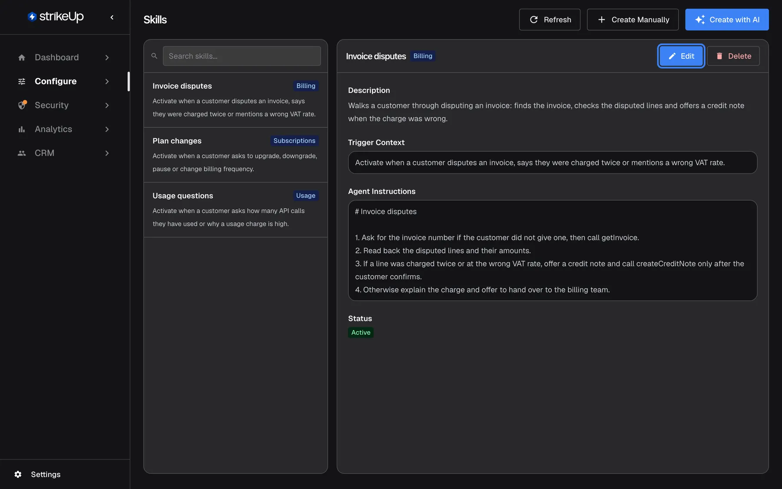Click the Configure sliders icon
This screenshot has width=782, height=489.
(x=22, y=81)
